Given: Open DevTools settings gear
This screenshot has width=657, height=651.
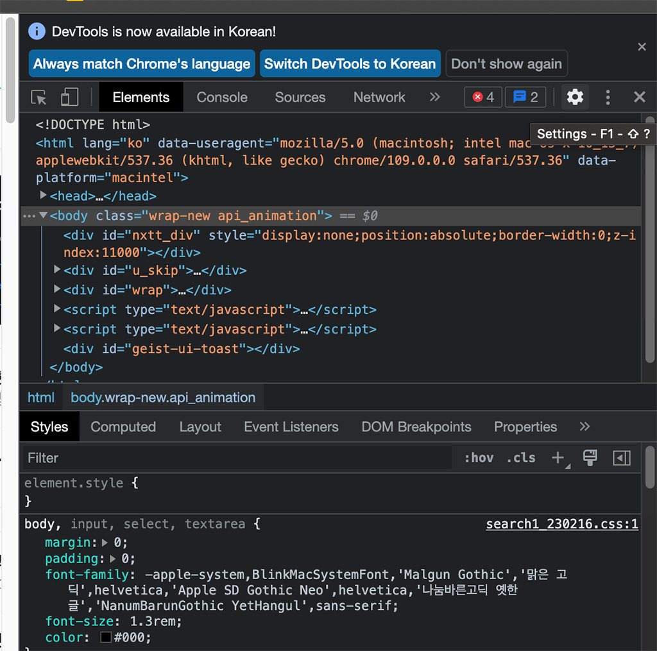Looking at the screenshot, I should point(575,97).
